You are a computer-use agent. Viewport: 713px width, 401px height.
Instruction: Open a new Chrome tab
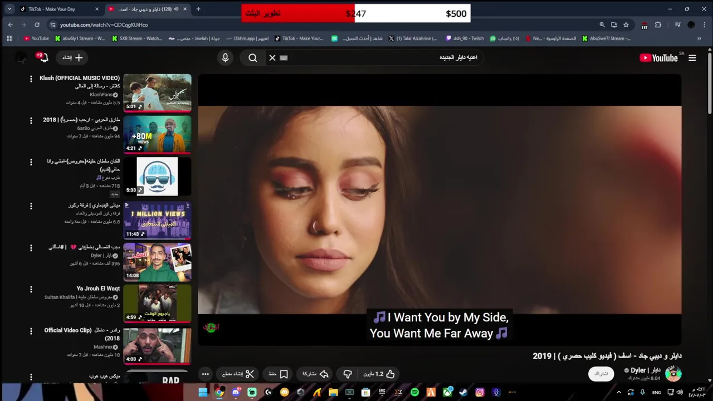198,9
